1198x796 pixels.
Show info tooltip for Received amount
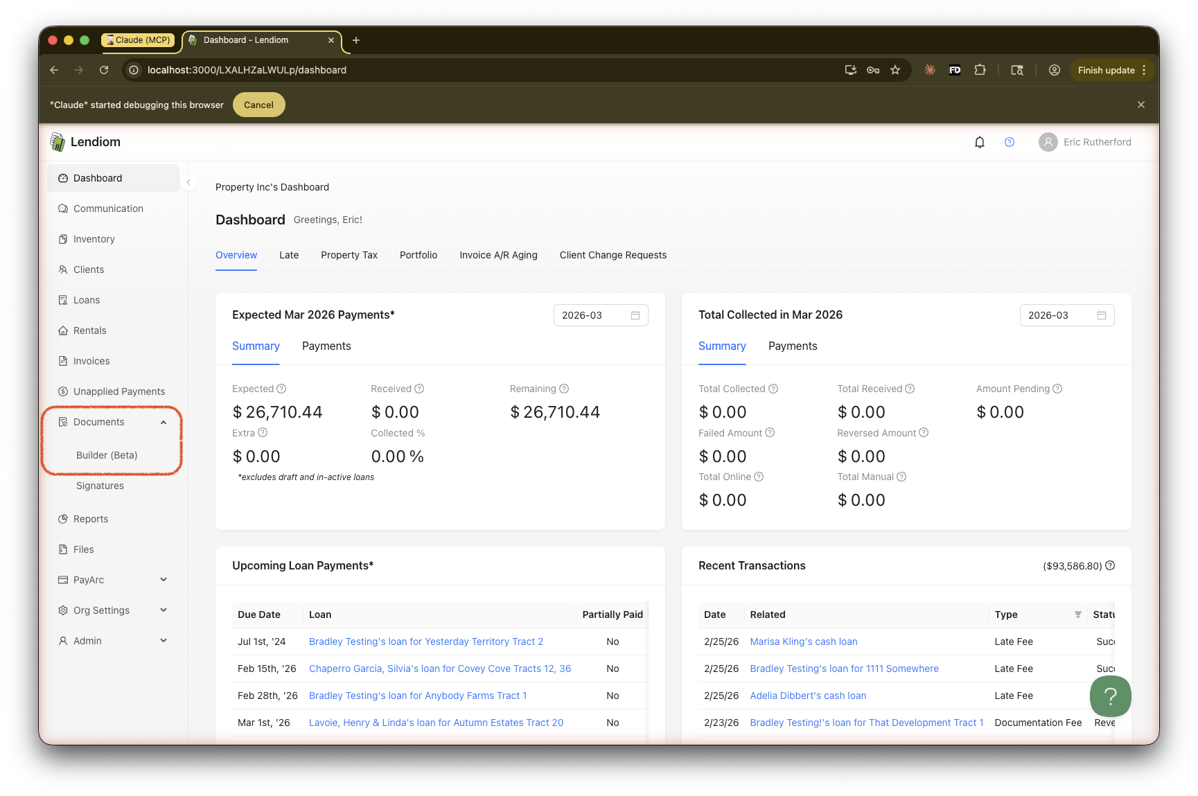[419, 389]
